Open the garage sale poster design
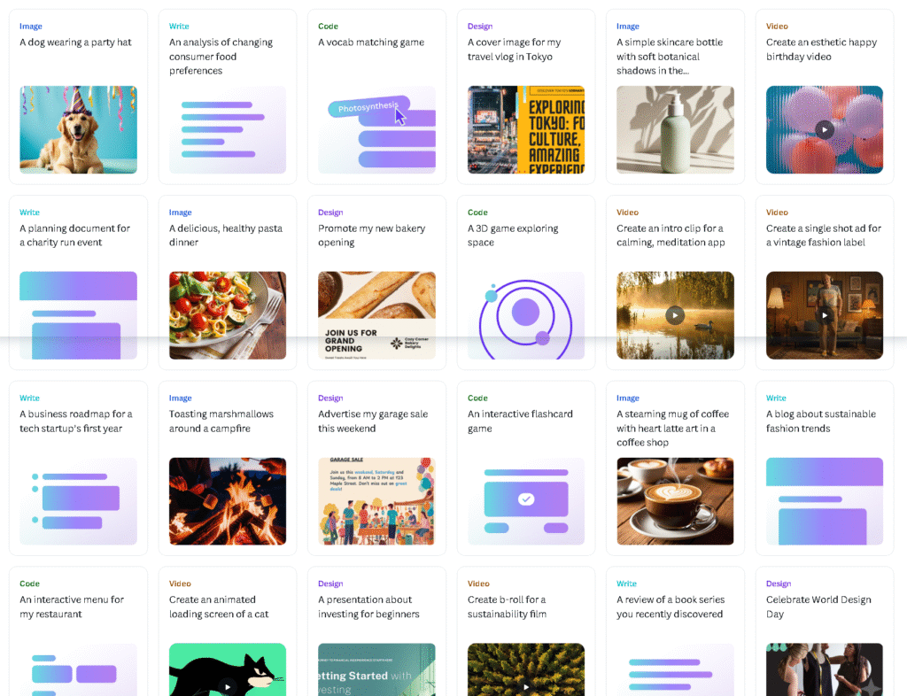 (376, 500)
